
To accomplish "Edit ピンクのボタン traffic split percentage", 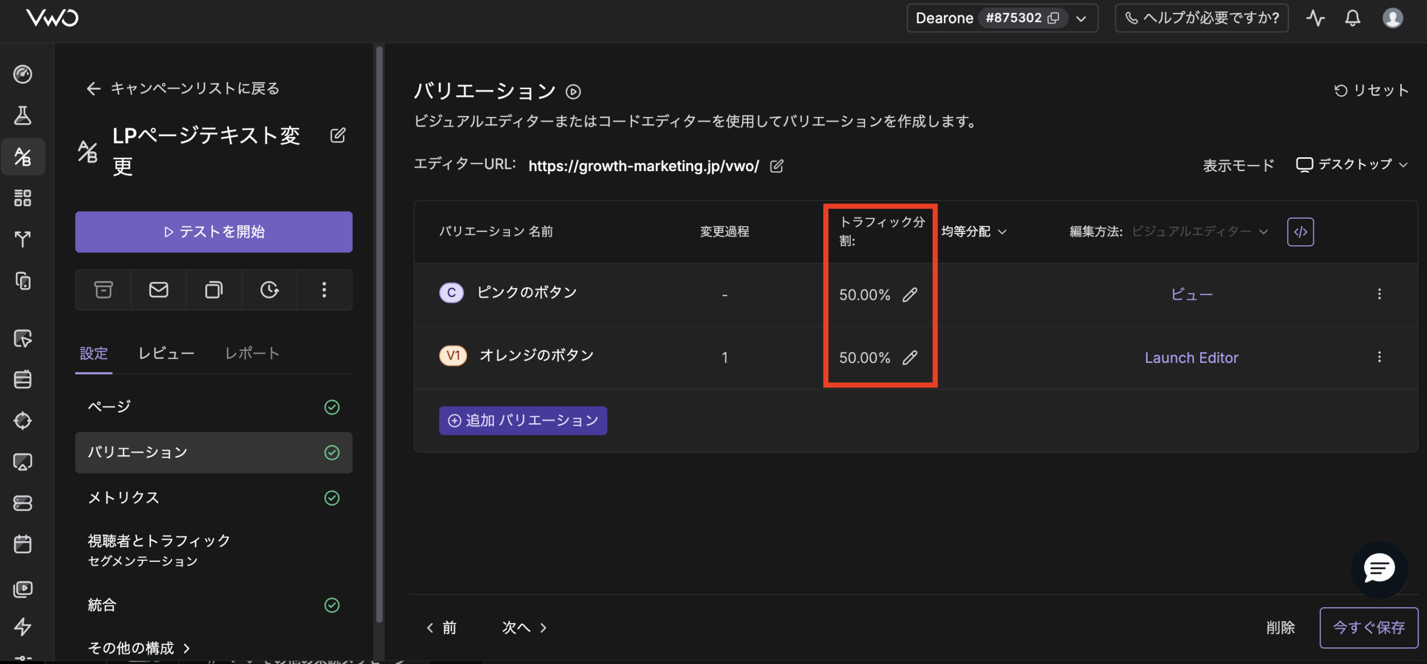I will pos(911,295).
